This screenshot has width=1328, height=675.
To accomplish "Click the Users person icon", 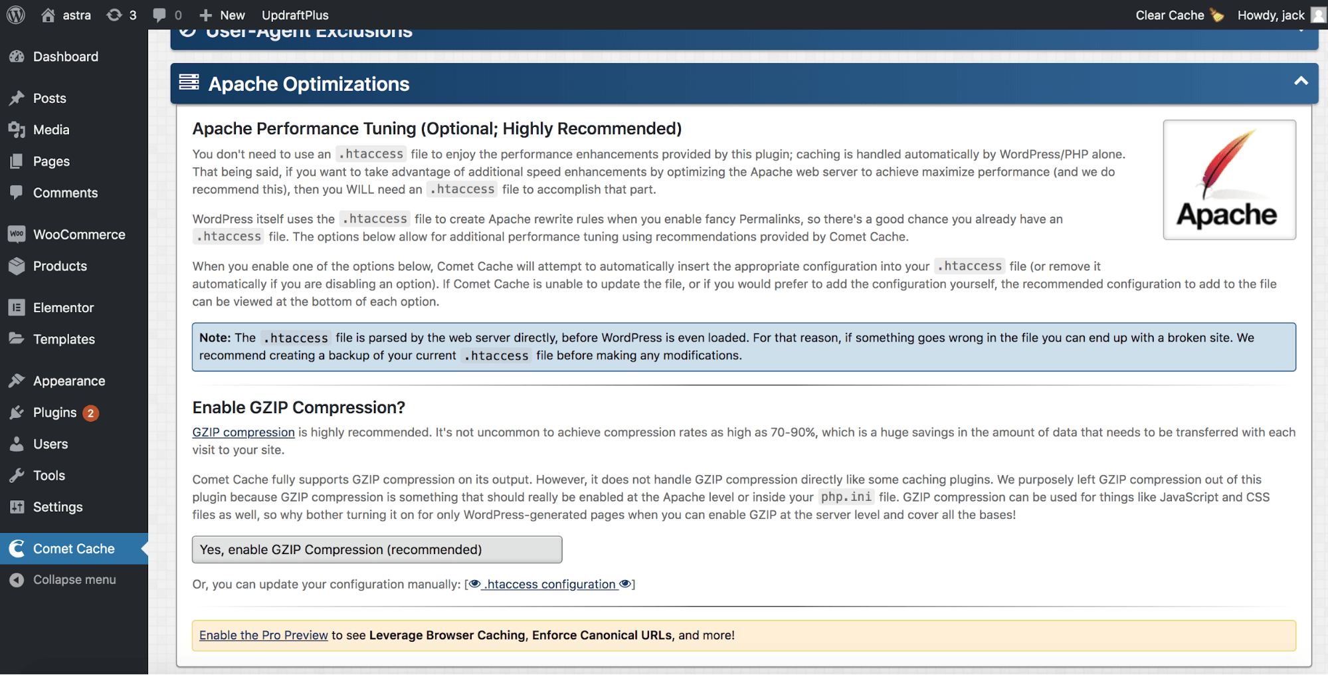I will tap(17, 444).
